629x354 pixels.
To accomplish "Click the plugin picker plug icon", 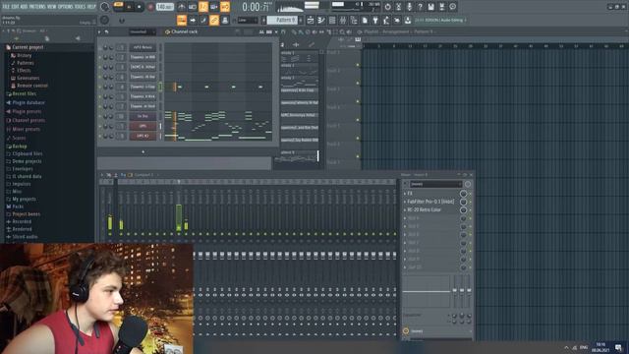I will point(375,20).
